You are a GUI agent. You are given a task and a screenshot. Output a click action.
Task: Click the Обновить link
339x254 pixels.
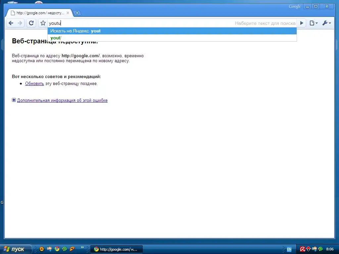click(x=34, y=84)
